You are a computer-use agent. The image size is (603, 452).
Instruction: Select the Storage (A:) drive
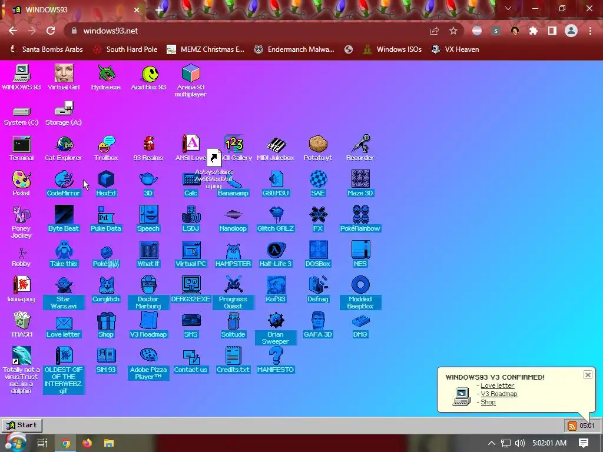64,112
